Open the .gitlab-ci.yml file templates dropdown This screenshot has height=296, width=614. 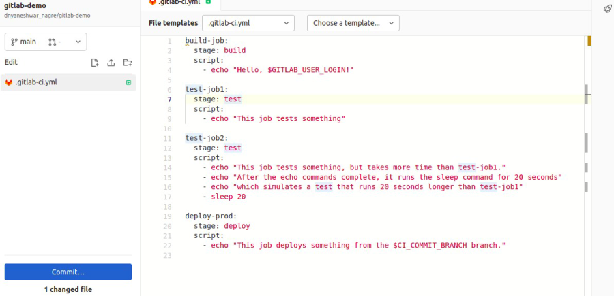click(248, 23)
